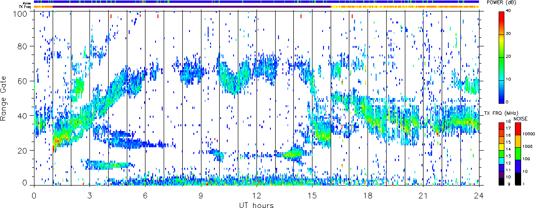The image size is (535, 208).
Task: Click tick '18' on UT hours axis
Action: pos(368,196)
